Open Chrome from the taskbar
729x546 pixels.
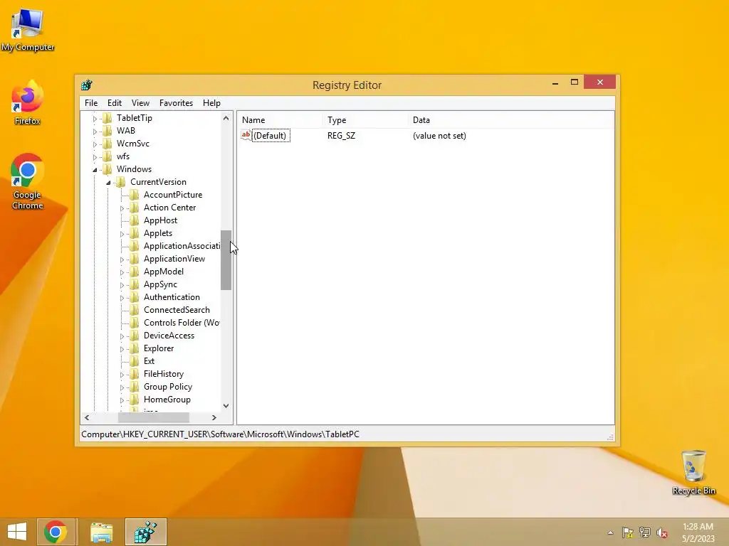click(x=56, y=532)
